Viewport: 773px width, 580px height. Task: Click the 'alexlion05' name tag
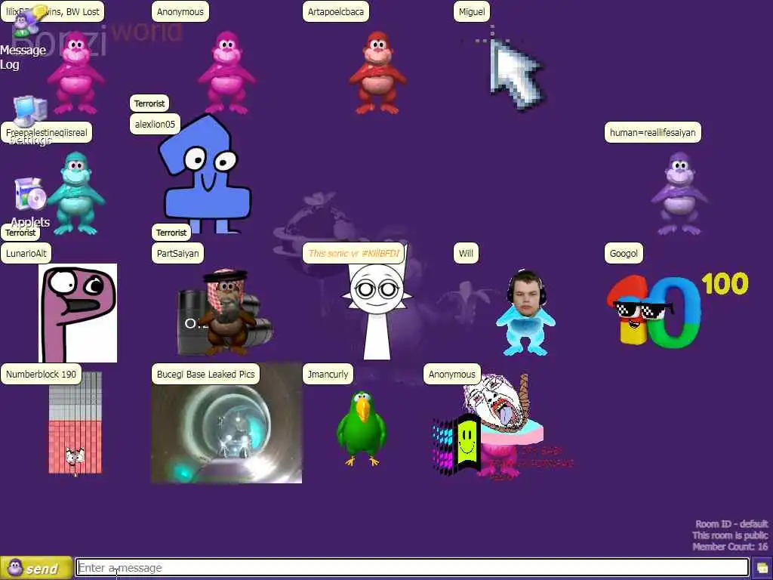pos(155,125)
